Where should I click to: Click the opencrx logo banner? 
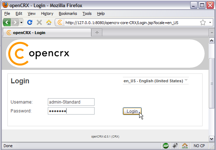[x=105, y=54]
